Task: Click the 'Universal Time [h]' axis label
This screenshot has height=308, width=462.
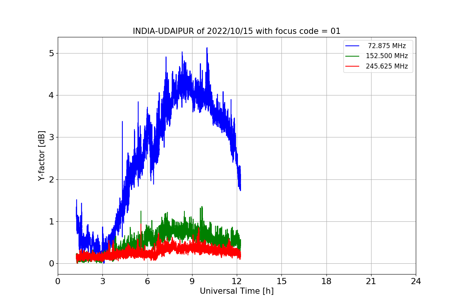Action: 237,291
